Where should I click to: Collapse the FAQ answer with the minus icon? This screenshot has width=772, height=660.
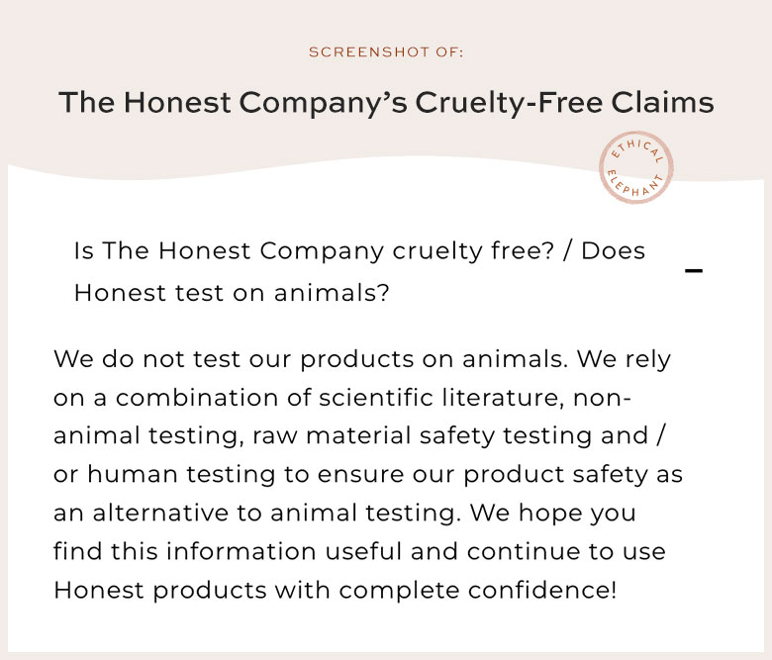tap(694, 271)
